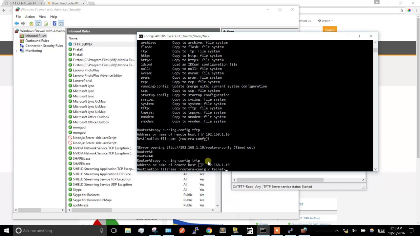Click the browser back arrow button
This screenshot has width=420, height=236.
pos(4,10)
